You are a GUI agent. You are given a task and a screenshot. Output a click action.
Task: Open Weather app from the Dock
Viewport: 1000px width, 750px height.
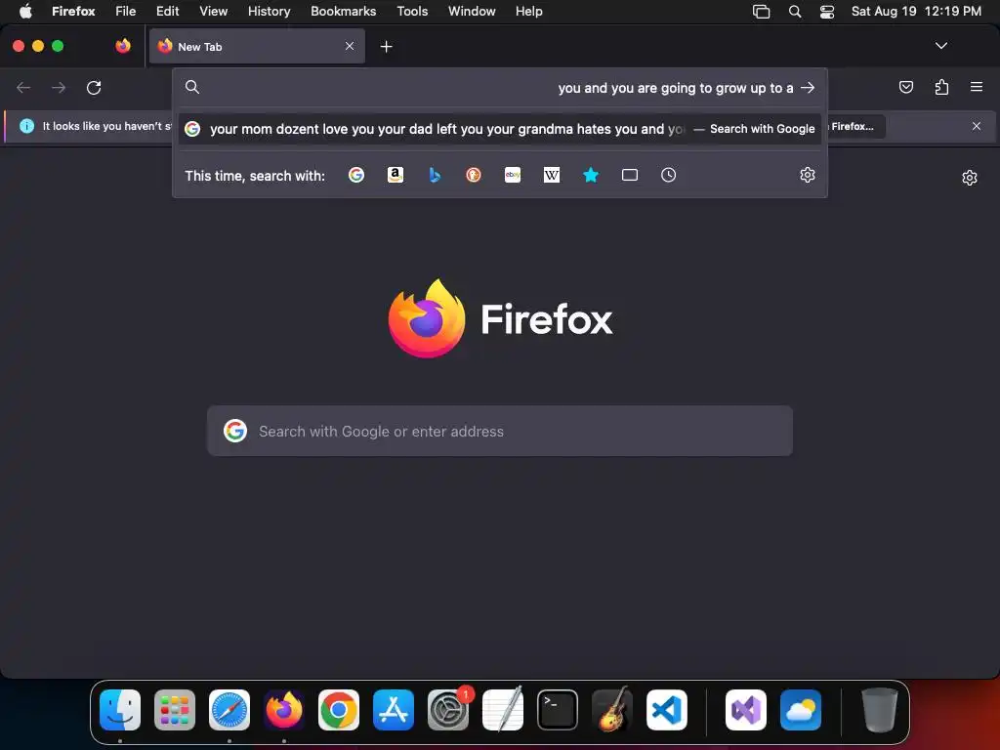tap(801, 710)
